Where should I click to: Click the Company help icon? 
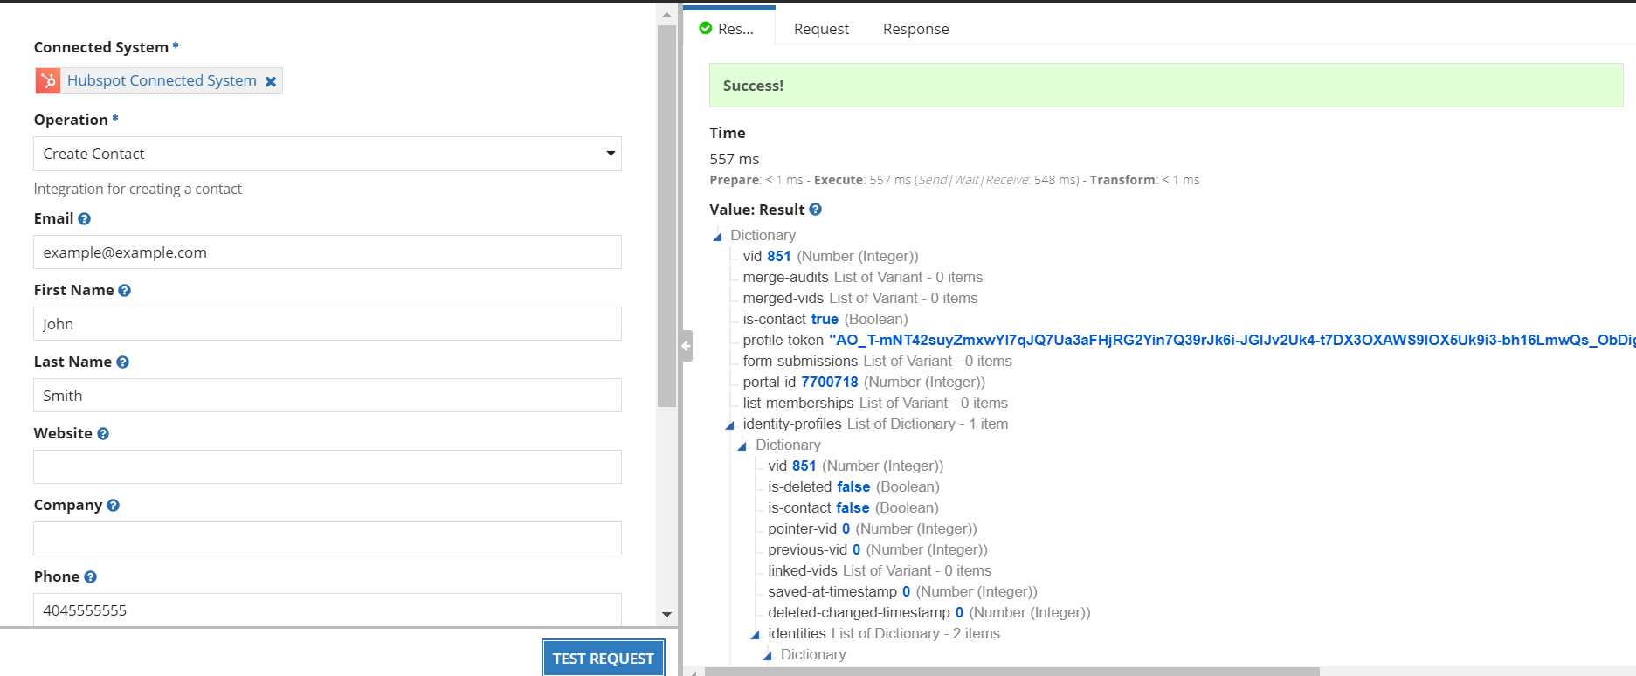[113, 506]
